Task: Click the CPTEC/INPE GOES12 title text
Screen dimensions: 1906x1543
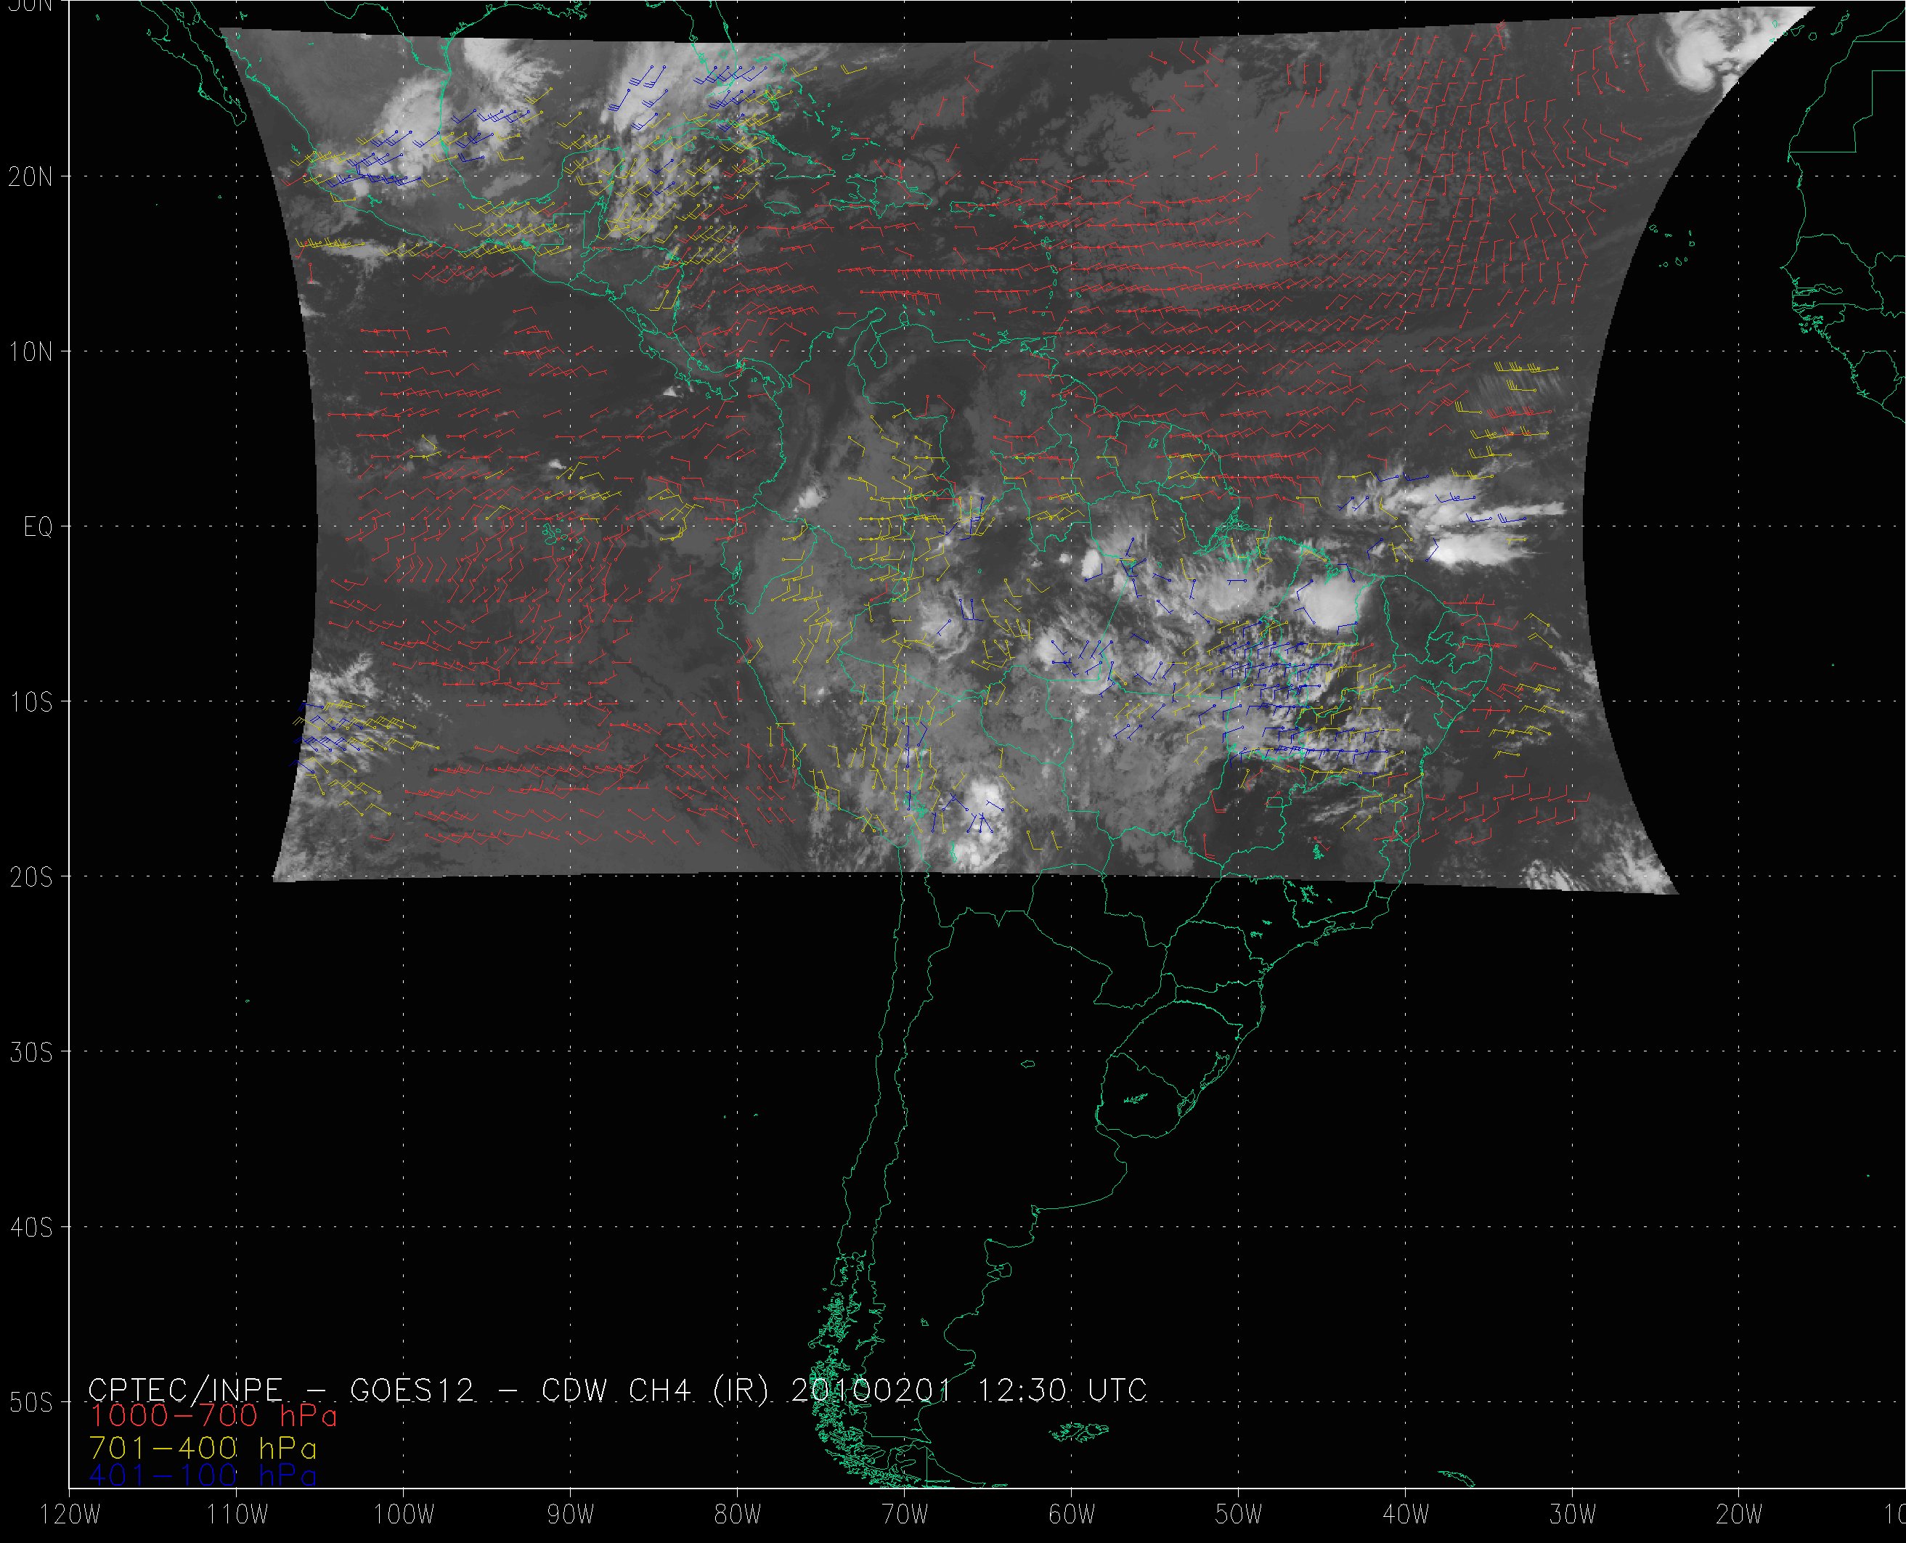Action: 618,1389
